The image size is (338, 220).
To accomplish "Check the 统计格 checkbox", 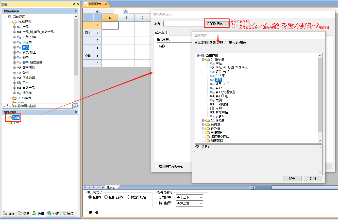I will pos(87,212).
